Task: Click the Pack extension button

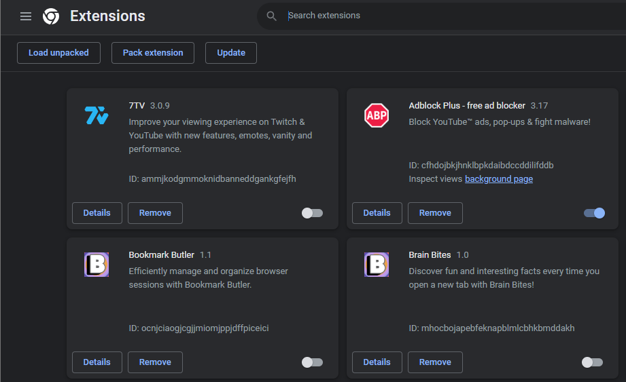Action: pyautogui.click(x=153, y=53)
